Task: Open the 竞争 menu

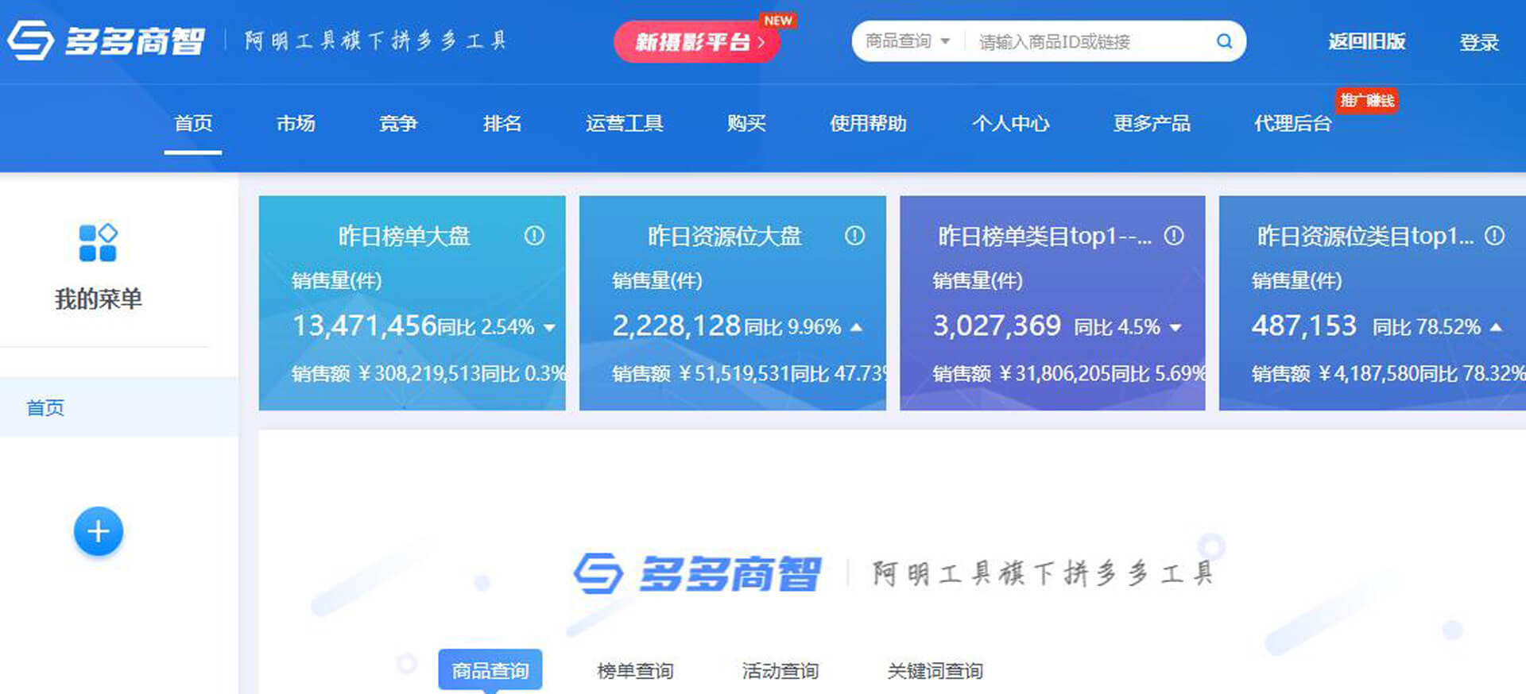Action: click(x=398, y=124)
